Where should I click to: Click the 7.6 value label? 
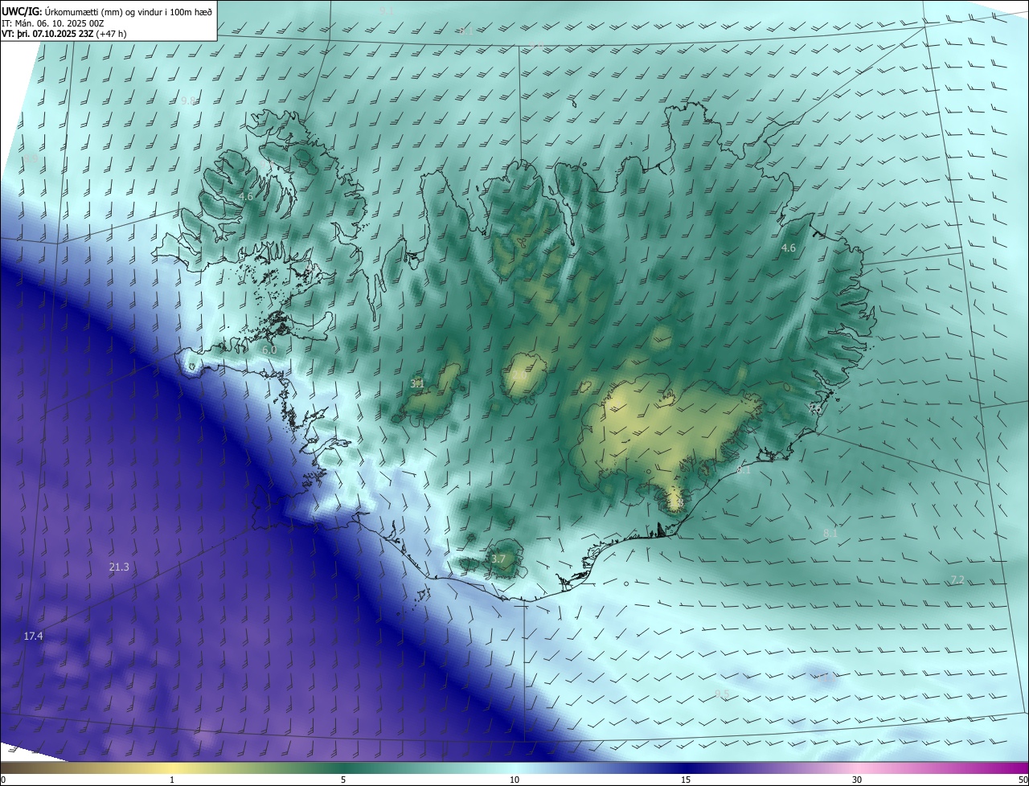pos(814,408)
